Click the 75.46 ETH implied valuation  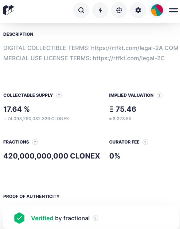pos(123,109)
